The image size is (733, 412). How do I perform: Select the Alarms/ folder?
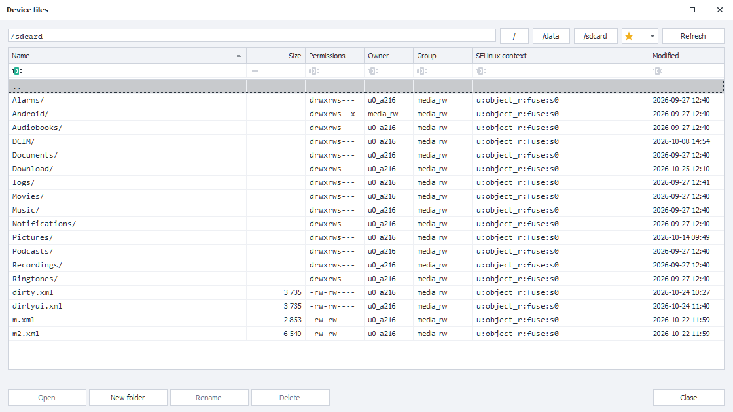point(366,100)
